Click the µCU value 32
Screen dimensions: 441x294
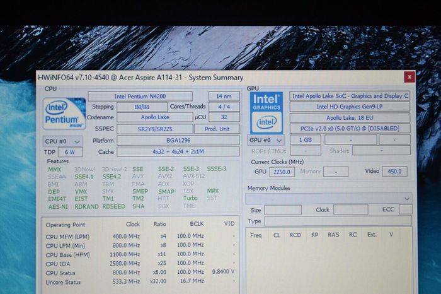click(x=224, y=117)
